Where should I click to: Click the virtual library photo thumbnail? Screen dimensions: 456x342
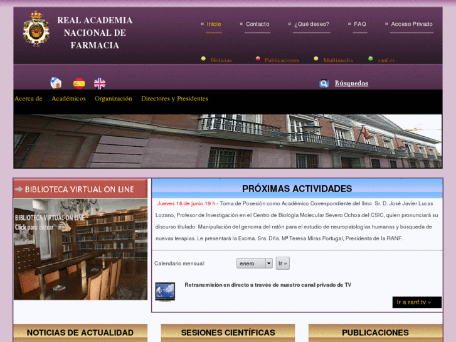[80, 251]
